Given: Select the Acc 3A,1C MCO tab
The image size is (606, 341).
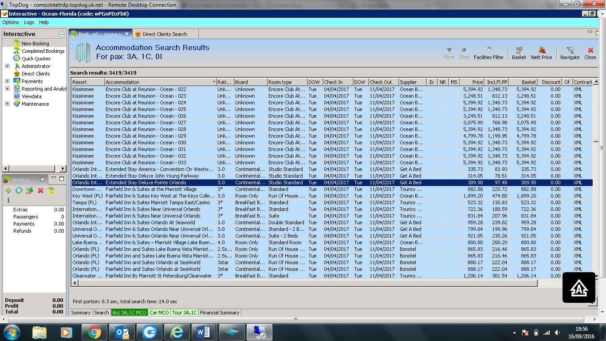Looking at the screenshot, I should tap(130, 313).
